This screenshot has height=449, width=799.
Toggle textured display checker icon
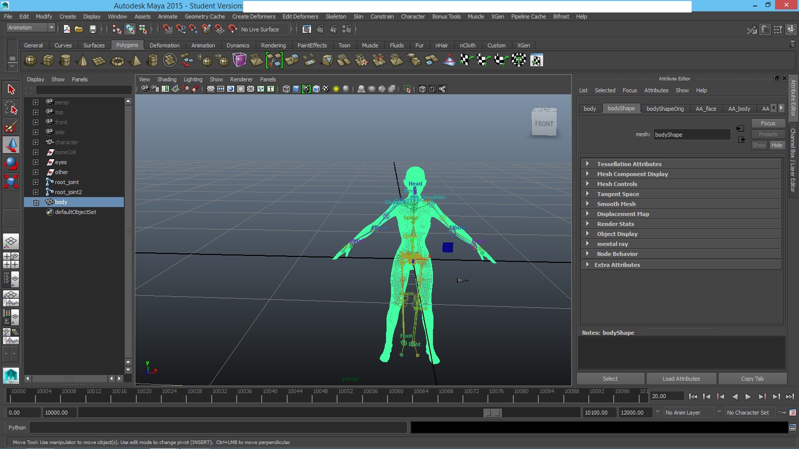[x=326, y=89]
